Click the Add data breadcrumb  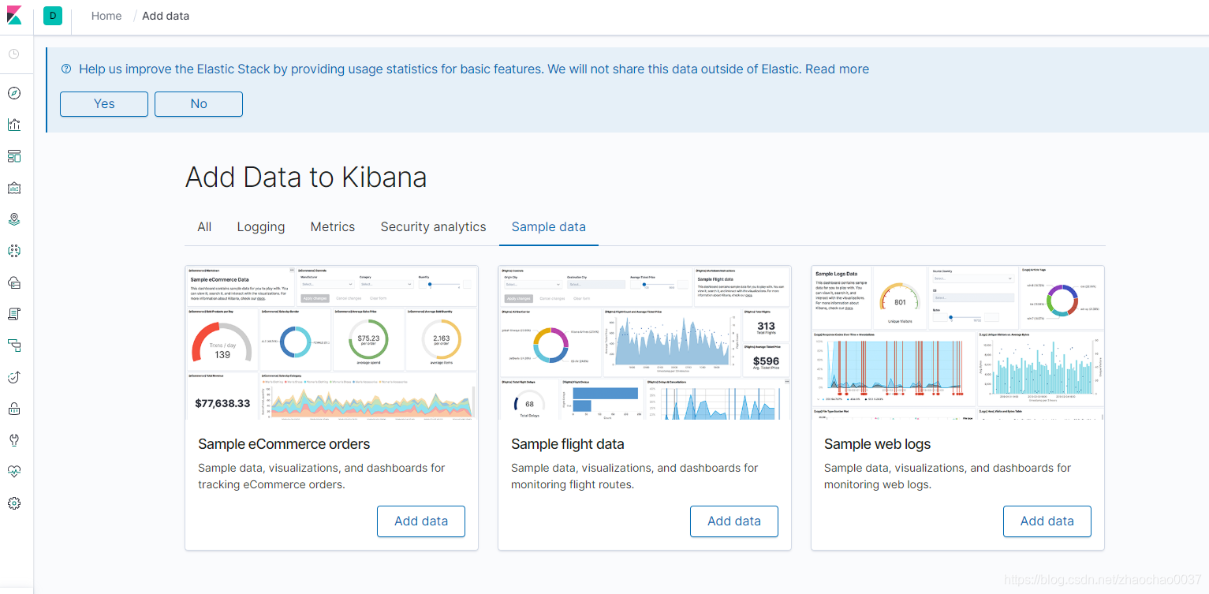tap(166, 16)
